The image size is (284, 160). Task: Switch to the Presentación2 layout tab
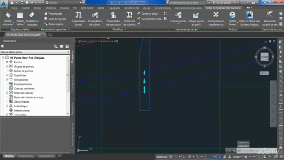click(x=46, y=156)
